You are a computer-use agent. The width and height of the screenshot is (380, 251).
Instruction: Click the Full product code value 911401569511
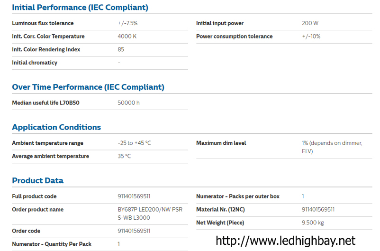[x=134, y=196]
